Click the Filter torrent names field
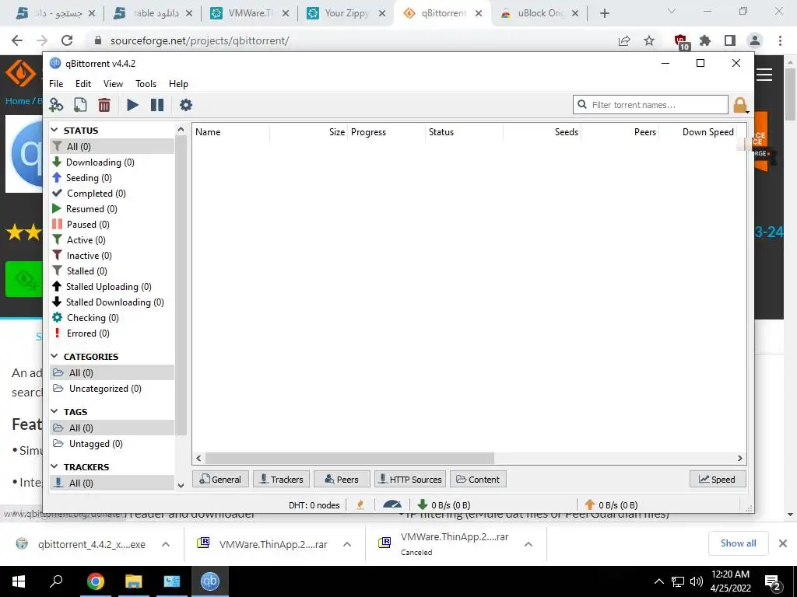This screenshot has width=797, height=597. [x=651, y=105]
